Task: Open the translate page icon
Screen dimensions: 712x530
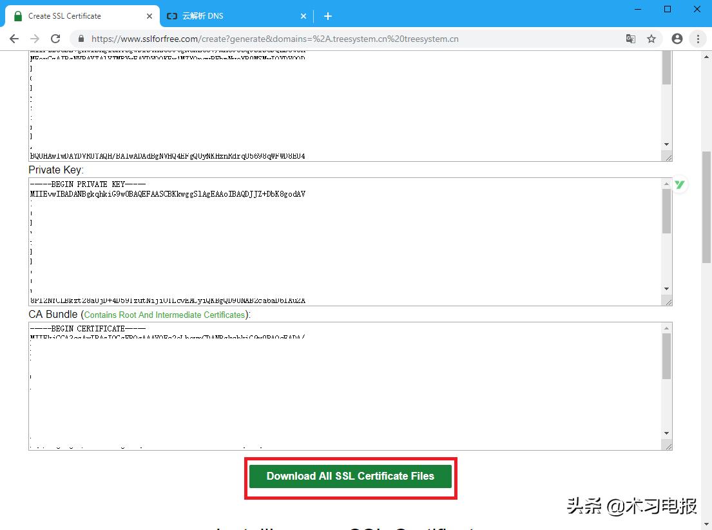Action: click(x=630, y=39)
